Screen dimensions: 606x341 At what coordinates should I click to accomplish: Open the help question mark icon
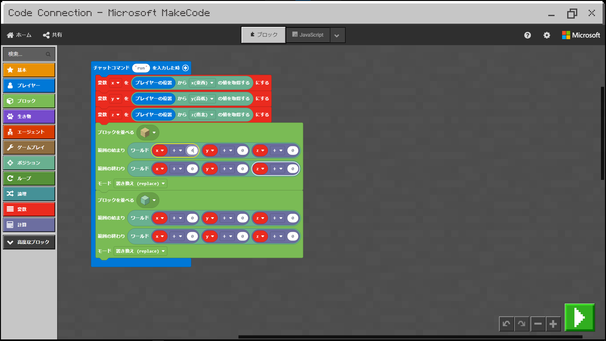tap(527, 35)
